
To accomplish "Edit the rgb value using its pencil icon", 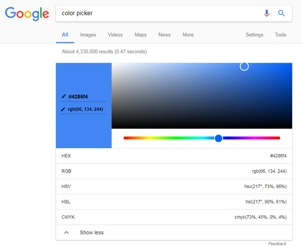I will point(63,109).
